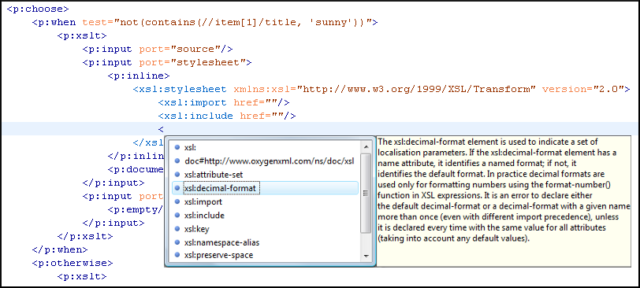Select the xsl: prefix suggestion
640x288 pixels.
tap(266, 147)
